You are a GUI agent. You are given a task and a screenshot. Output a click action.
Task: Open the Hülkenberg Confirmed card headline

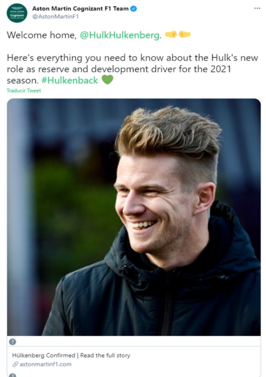(x=71, y=355)
